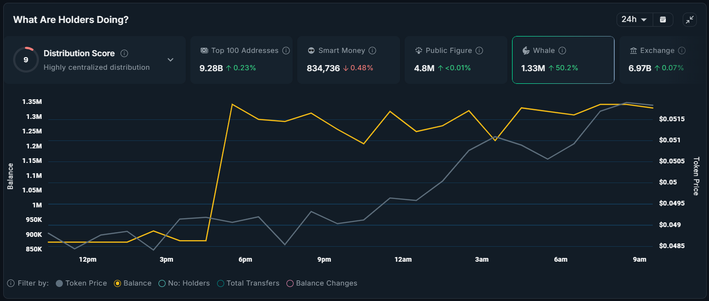709x301 pixels.
Task: Click the Filter by icon near the legend
Action: pos(10,283)
